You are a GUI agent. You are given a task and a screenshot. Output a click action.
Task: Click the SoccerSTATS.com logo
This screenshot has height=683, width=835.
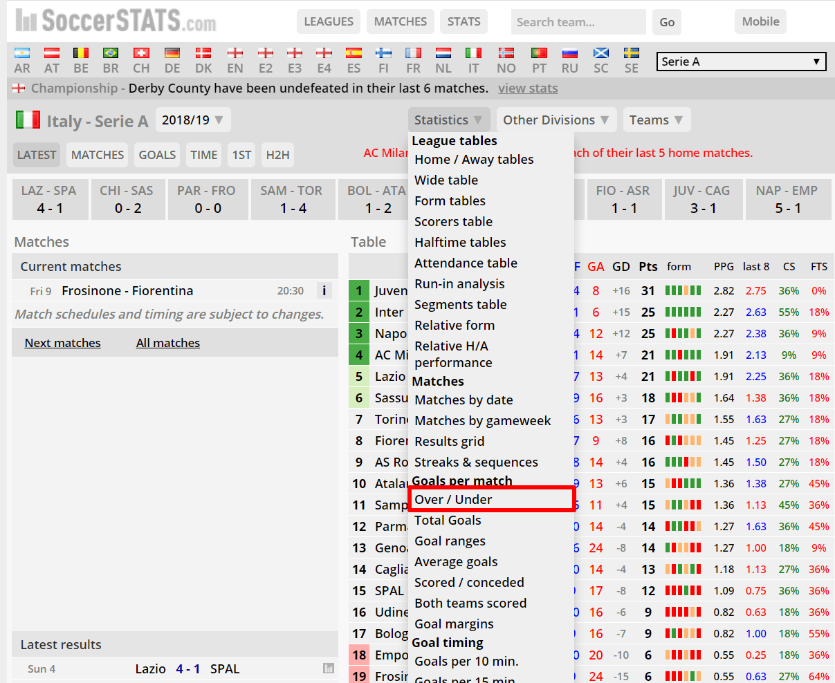116,21
